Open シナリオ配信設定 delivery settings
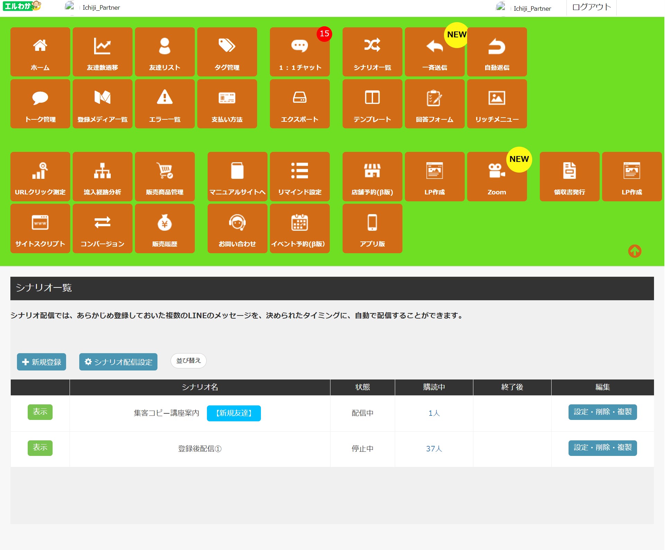This screenshot has height=550, width=672. tap(118, 362)
